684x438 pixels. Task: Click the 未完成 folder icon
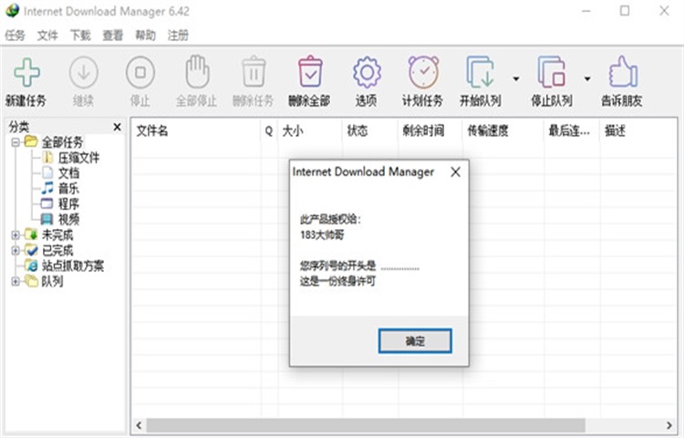(31, 235)
